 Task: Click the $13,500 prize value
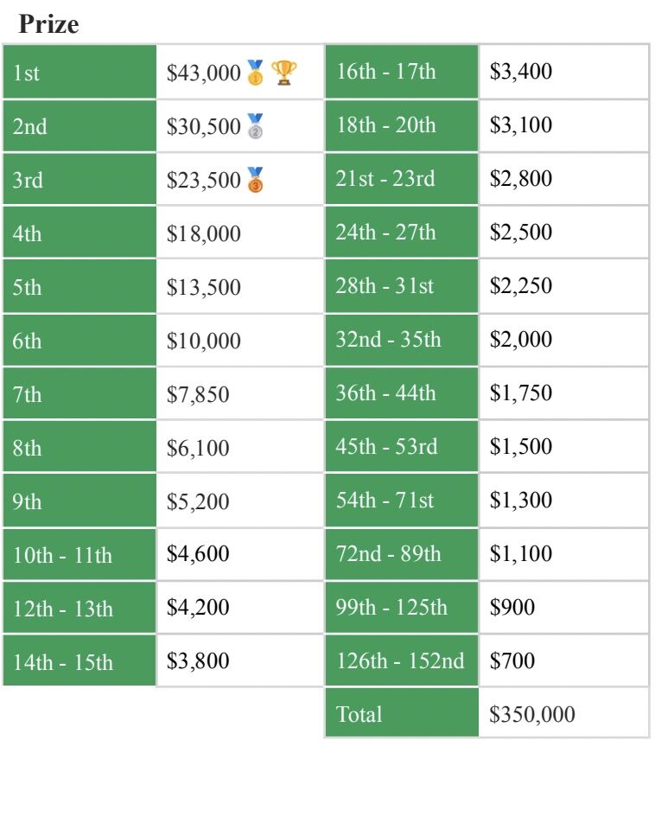(204, 287)
